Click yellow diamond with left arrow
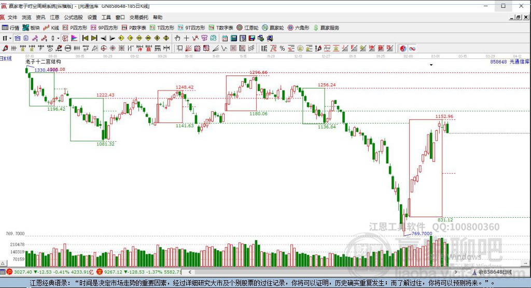The image size is (531, 288). (x=121, y=38)
